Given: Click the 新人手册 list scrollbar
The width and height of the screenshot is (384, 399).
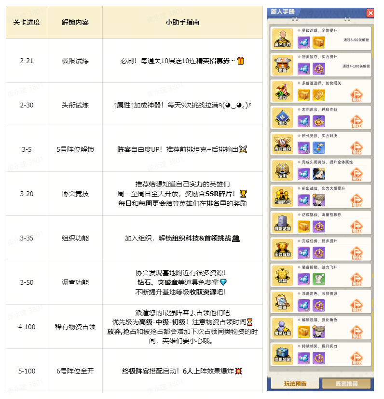Looking at the screenshot, I should click(373, 42).
